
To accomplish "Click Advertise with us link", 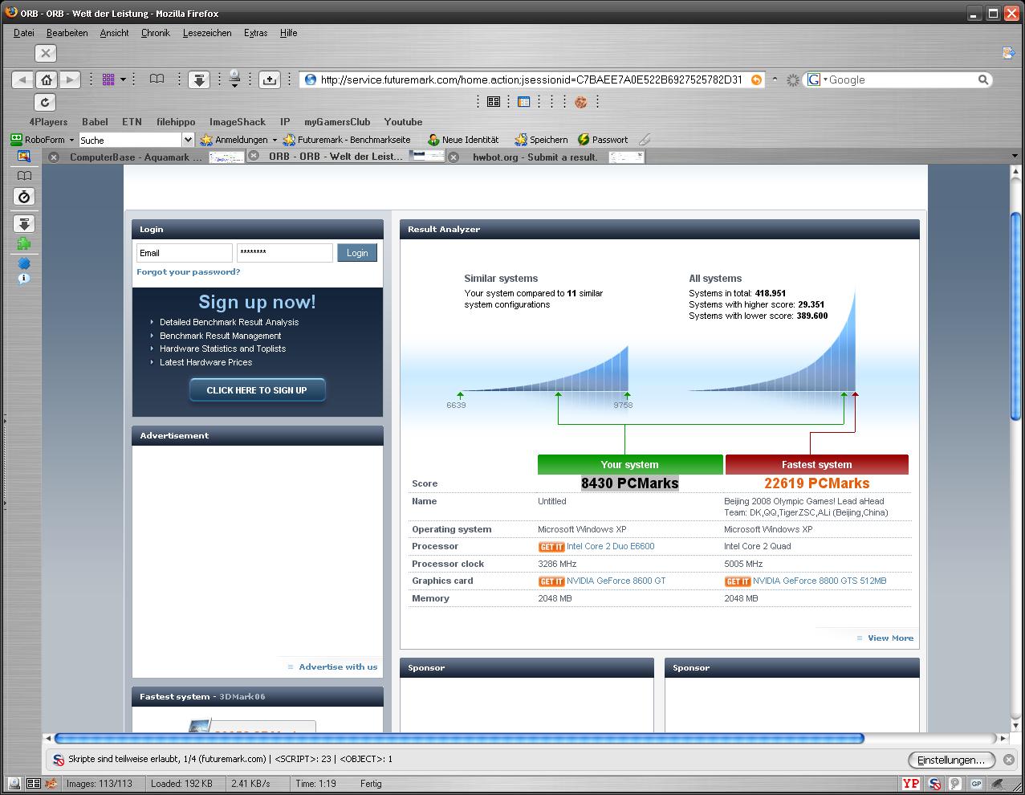I will pos(338,667).
